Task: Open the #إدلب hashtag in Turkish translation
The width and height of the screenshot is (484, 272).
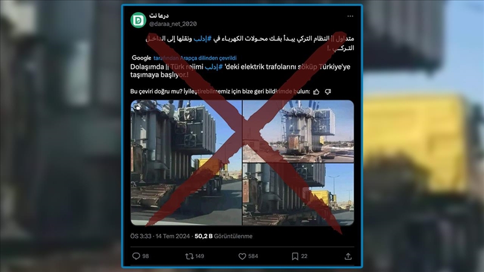Action: (x=214, y=67)
